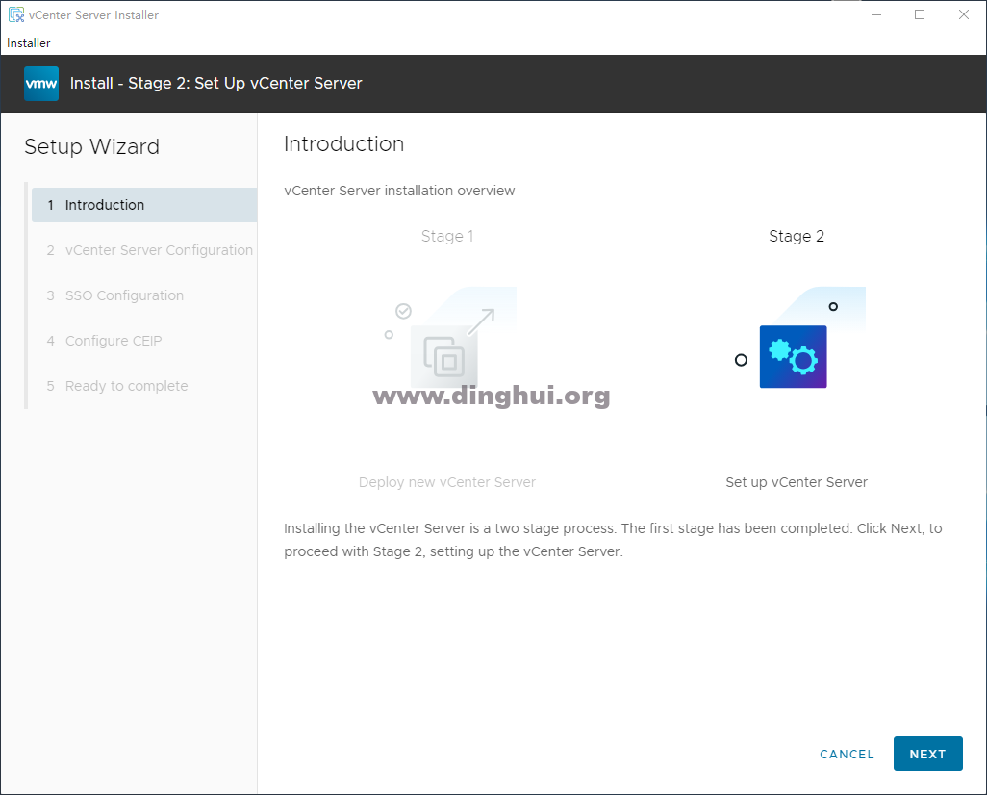Click the CANCEL button
Screen dimensions: 987x795
(x=847, y=754)
